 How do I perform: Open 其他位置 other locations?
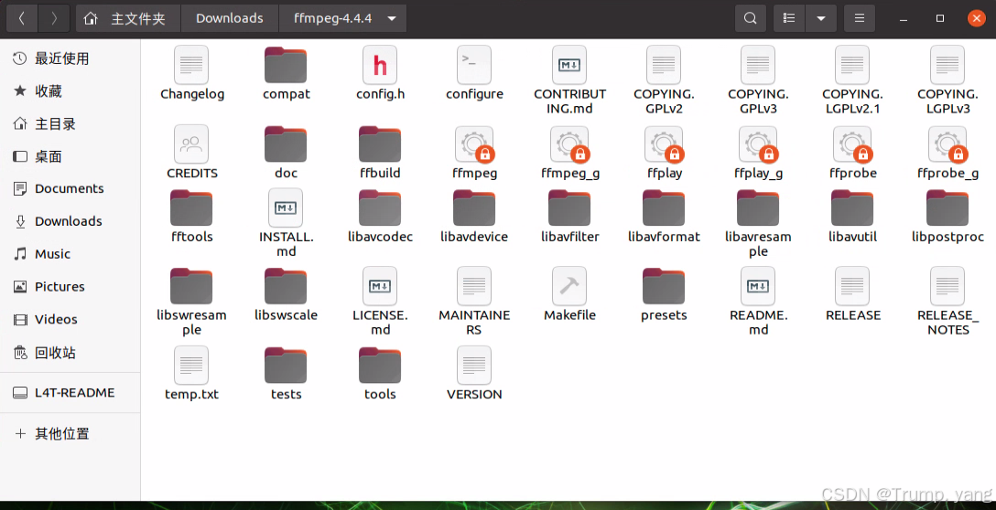pyautogui.click(x=70, y=433)
